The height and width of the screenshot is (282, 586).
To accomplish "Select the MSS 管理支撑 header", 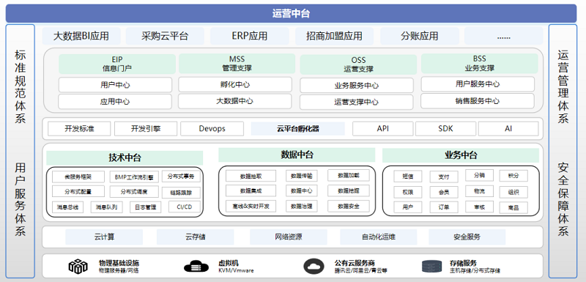I will [x=237, y=64].
